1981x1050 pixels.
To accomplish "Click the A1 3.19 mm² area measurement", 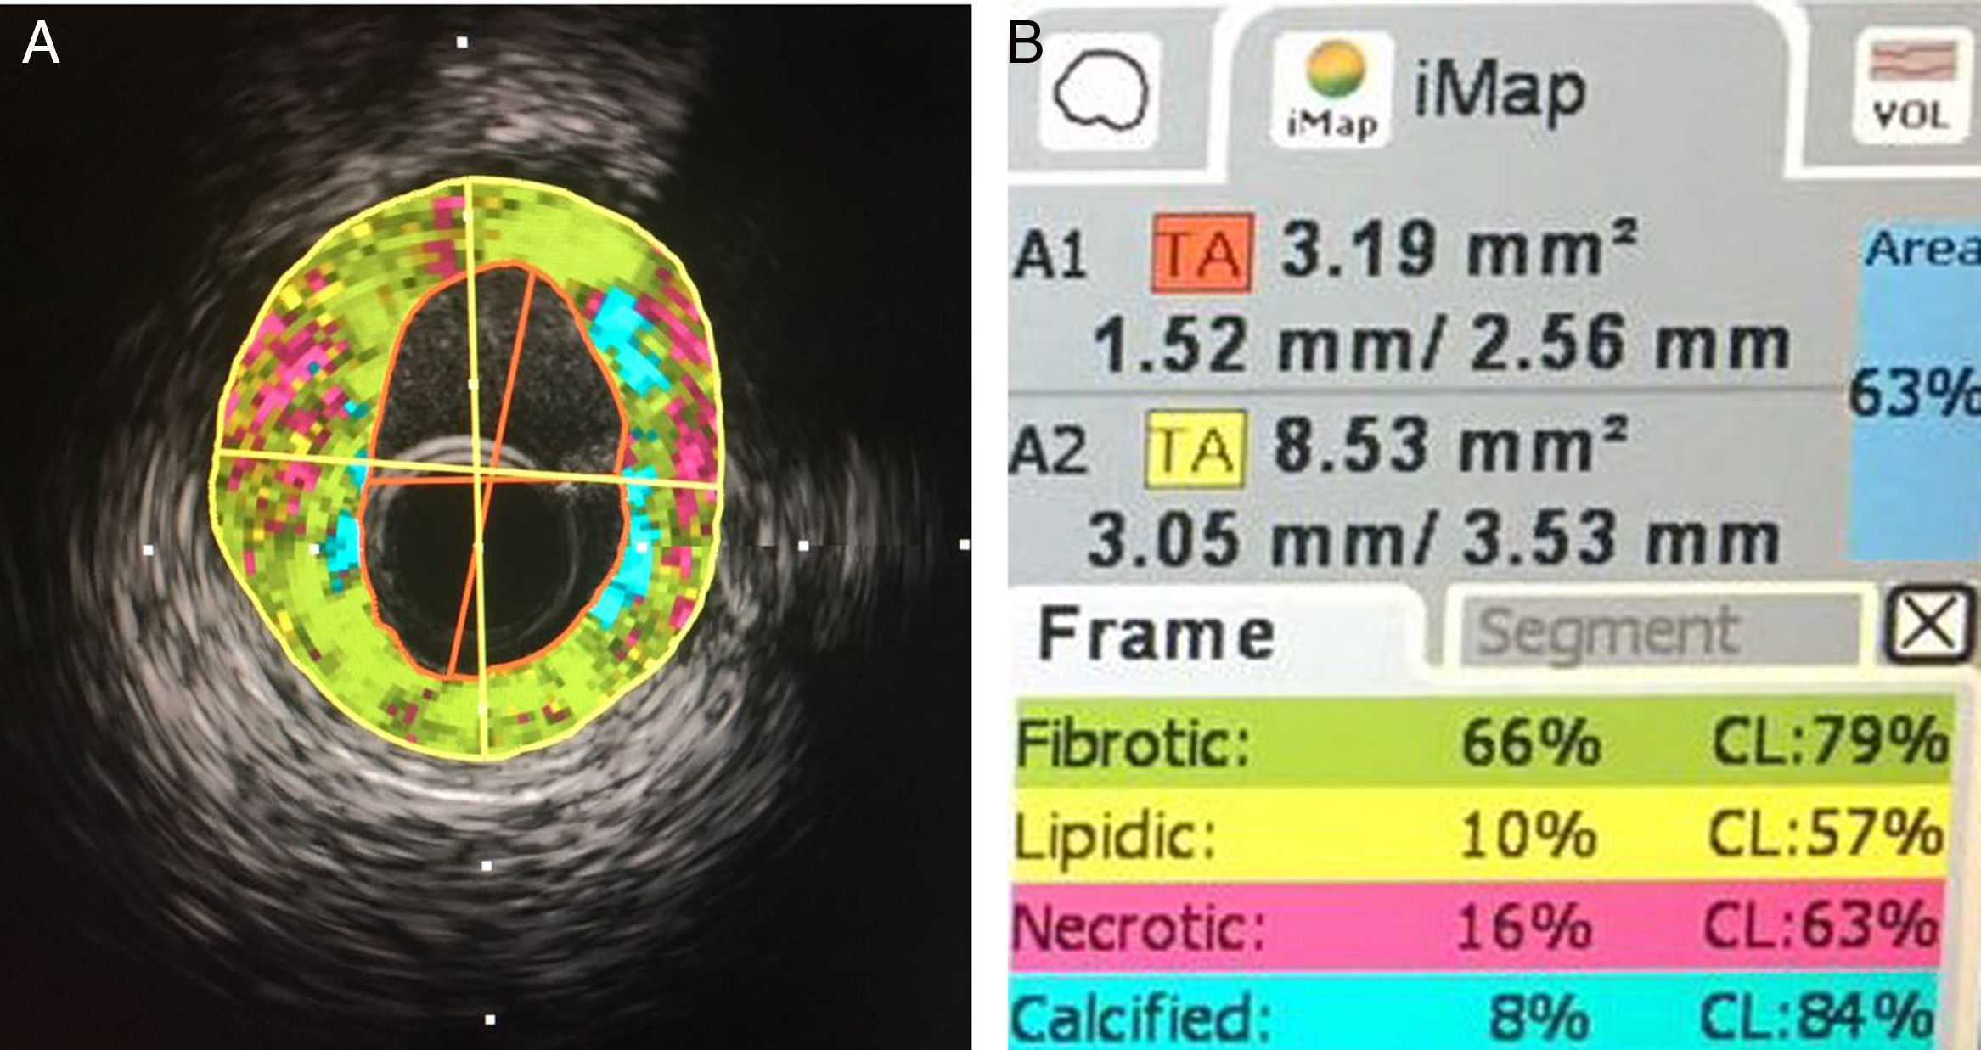I will [1456, 251].
